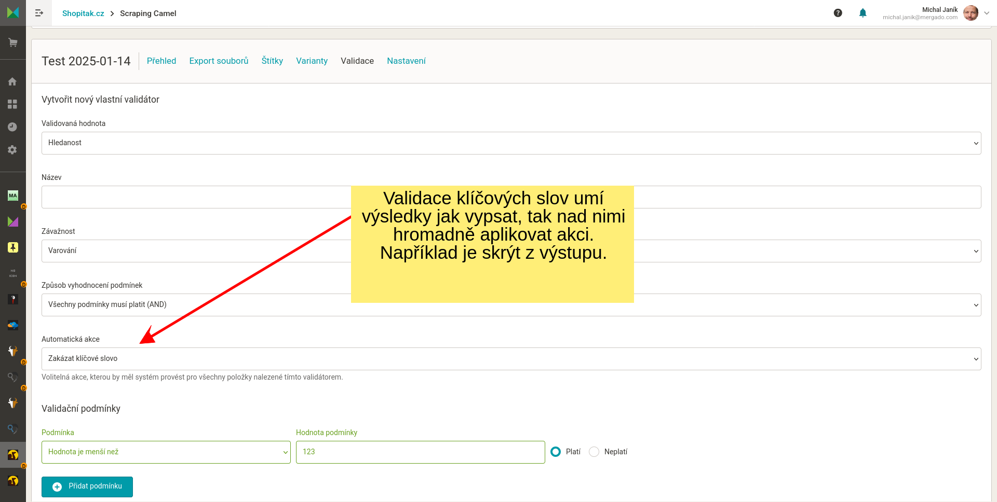Image resolution: width=997 pixels, height=502 pixels.
Task: Expand the Automatická akce dropdown
Action: click(511, 359)
